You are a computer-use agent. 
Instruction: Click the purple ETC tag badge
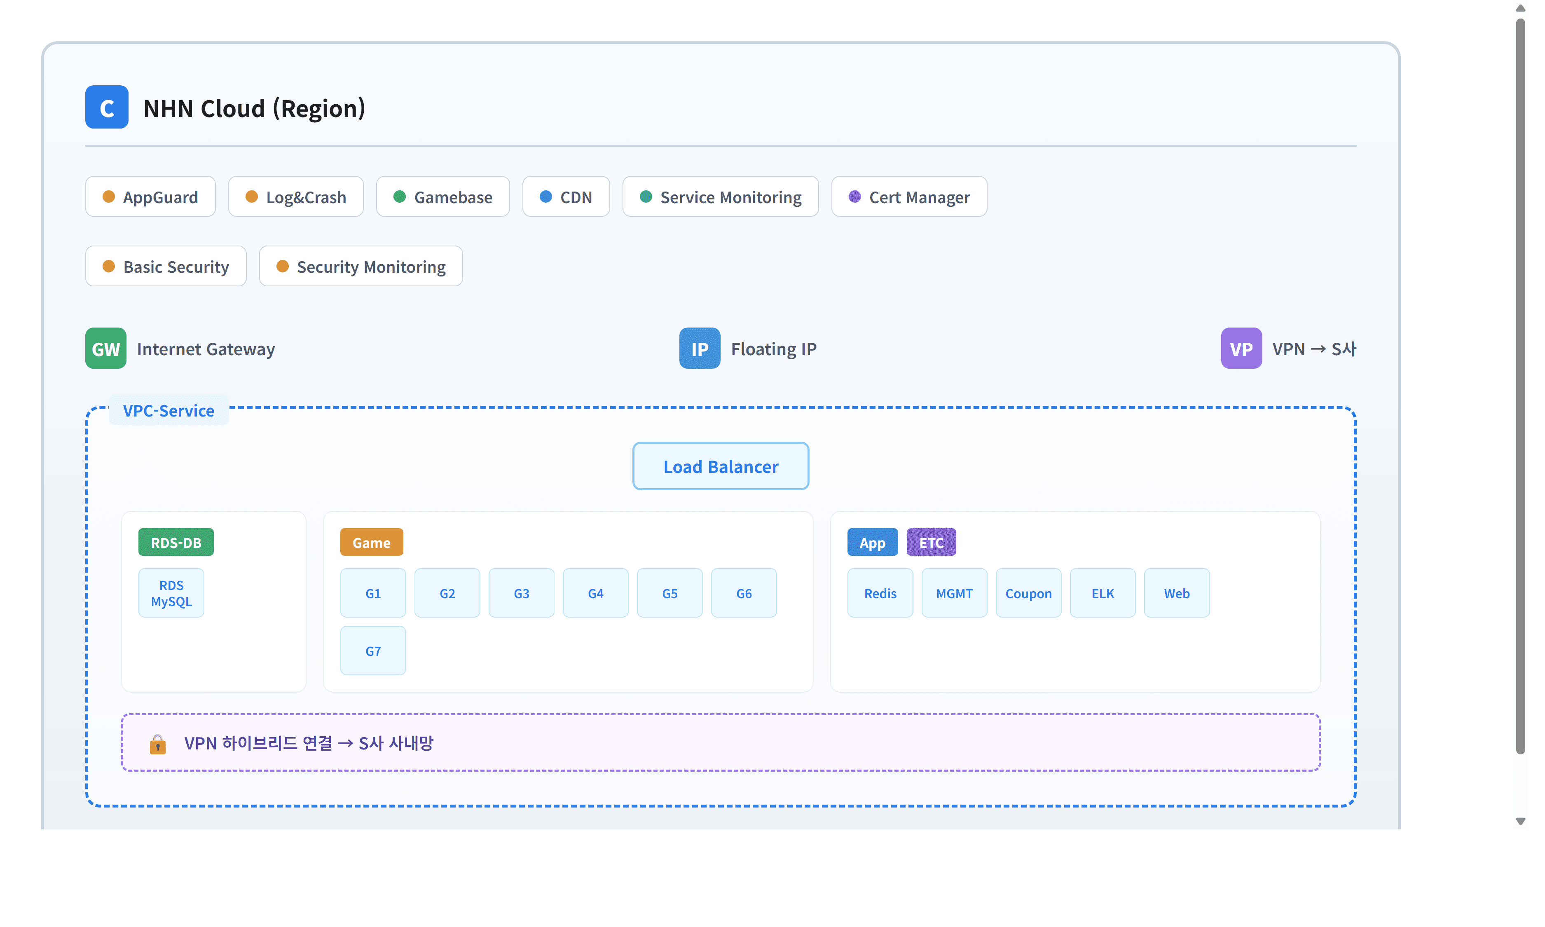930,542
